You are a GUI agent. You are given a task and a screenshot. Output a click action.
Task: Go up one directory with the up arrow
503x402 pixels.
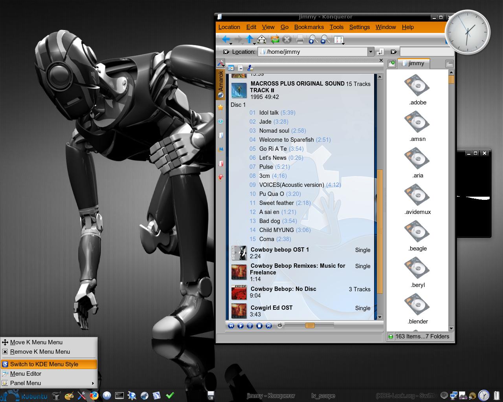point(250,39)
